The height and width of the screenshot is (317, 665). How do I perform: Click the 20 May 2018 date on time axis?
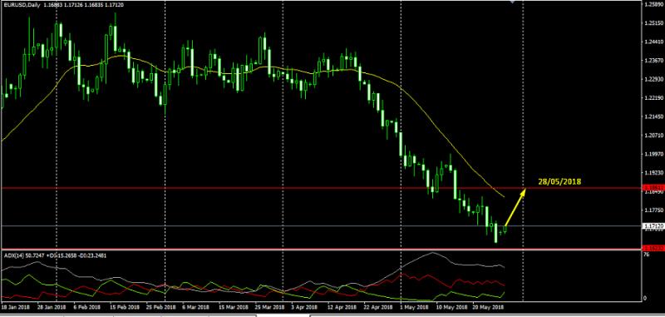pyautogui.click(x=490, y=306)
